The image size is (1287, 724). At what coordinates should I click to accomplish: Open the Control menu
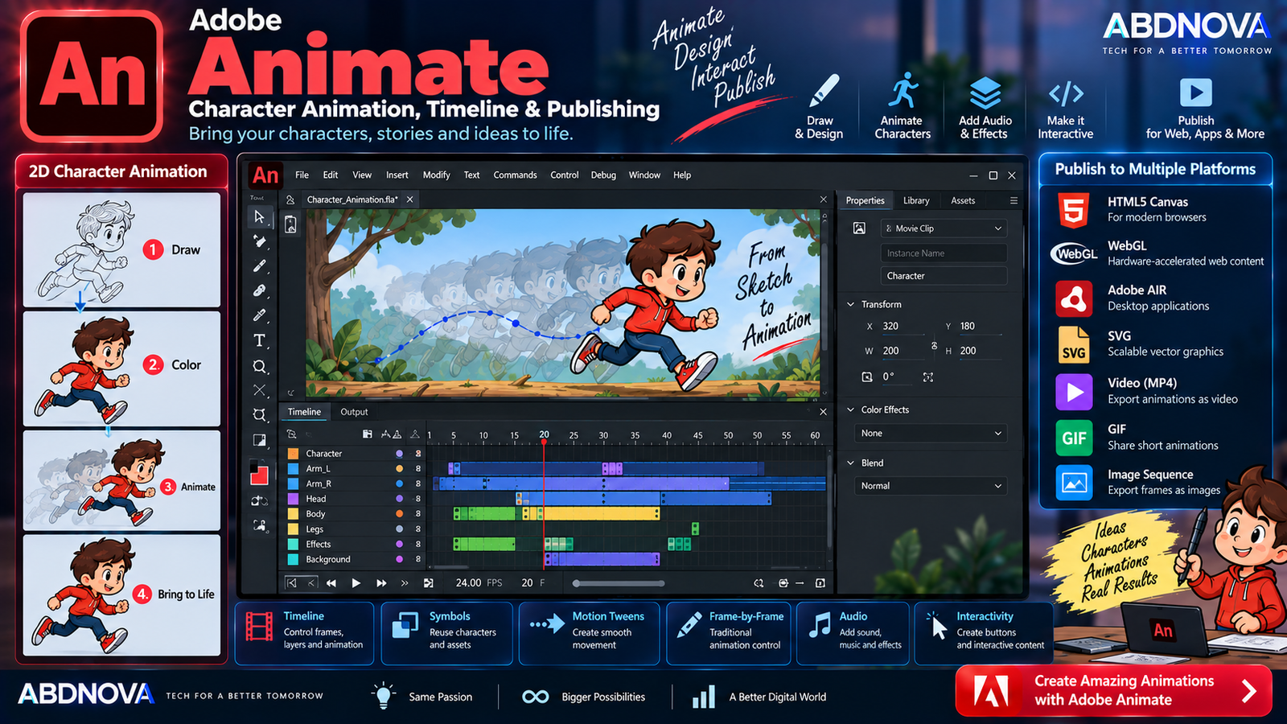(564, 175)
